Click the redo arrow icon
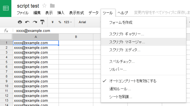The width and height of the screenshot is (190, 106). click(35, 22)
